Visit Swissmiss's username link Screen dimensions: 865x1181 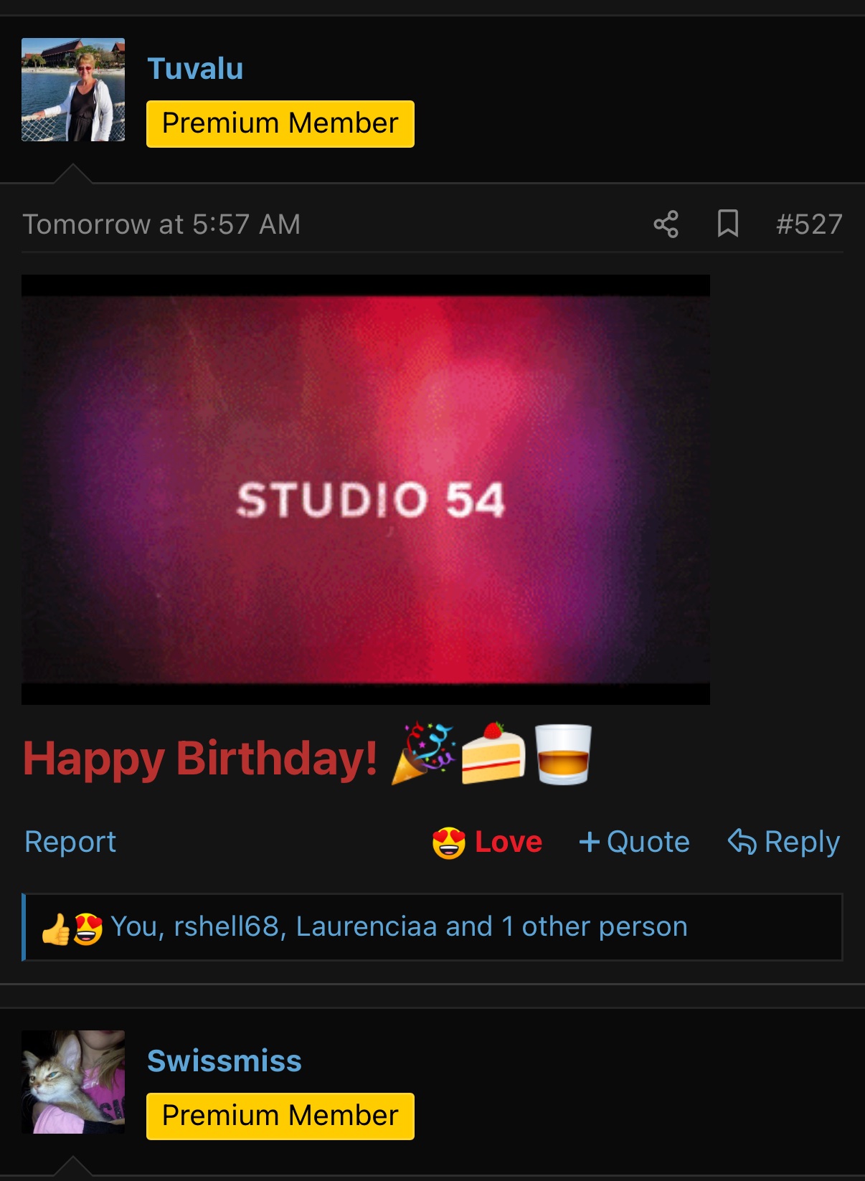coord(224,1061)
